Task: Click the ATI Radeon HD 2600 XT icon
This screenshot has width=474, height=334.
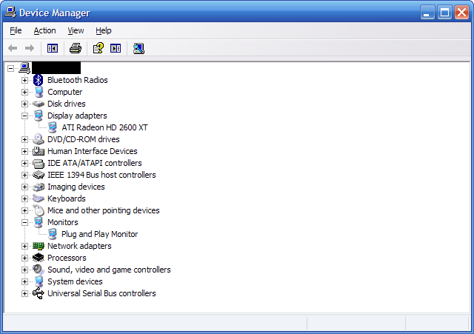Action: (53, 127)
